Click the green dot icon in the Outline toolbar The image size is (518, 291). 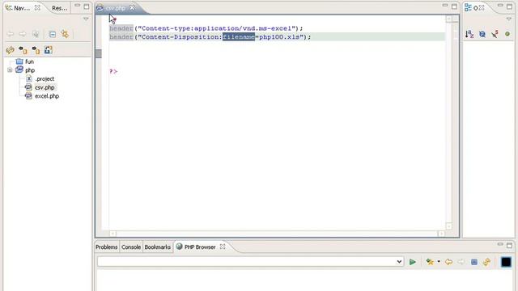[x=507, y=34]
